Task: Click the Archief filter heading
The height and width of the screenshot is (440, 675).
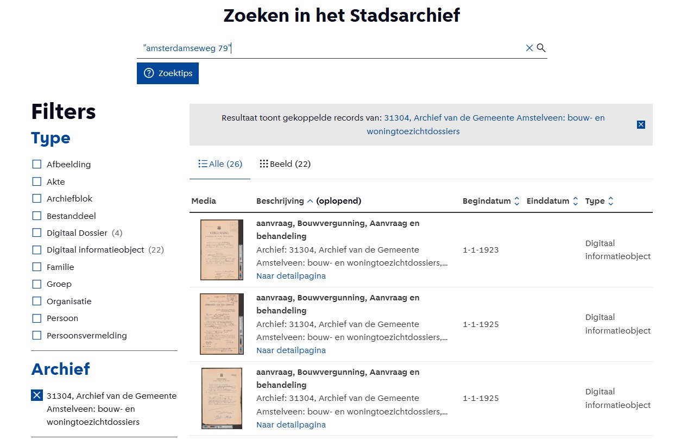Action: click(61, 369)
